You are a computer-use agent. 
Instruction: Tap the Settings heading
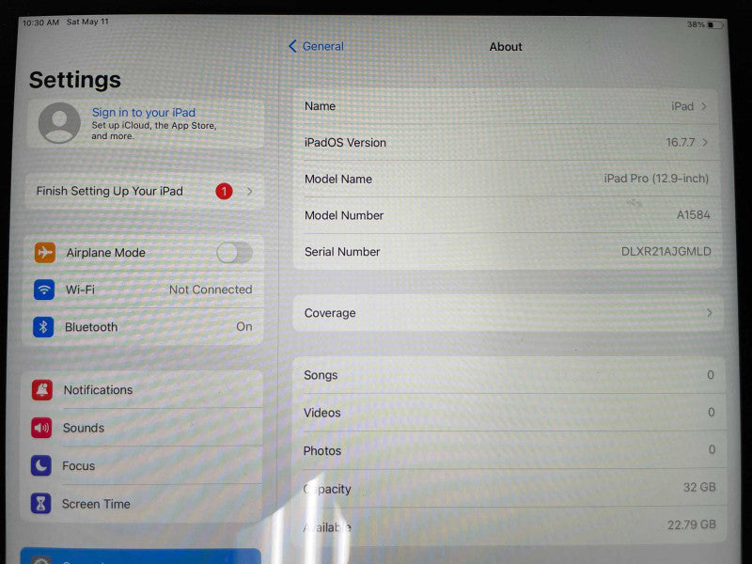[75, 80]
